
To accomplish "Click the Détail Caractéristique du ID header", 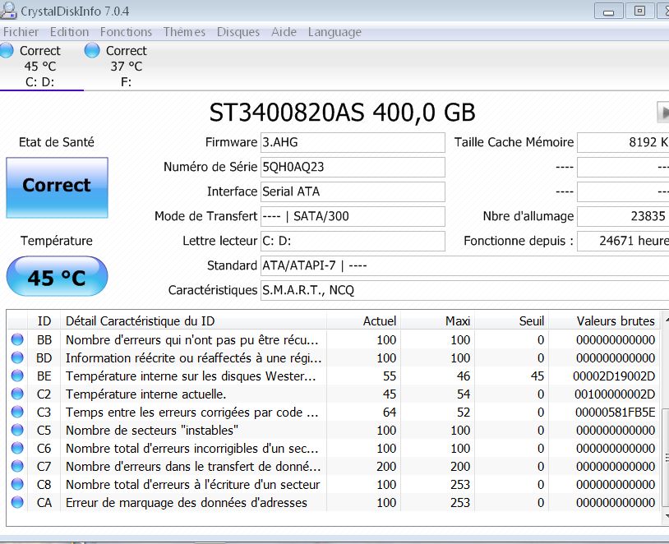I will (193, 320).
